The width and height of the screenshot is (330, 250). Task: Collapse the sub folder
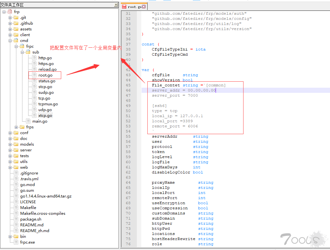[22, 52]
